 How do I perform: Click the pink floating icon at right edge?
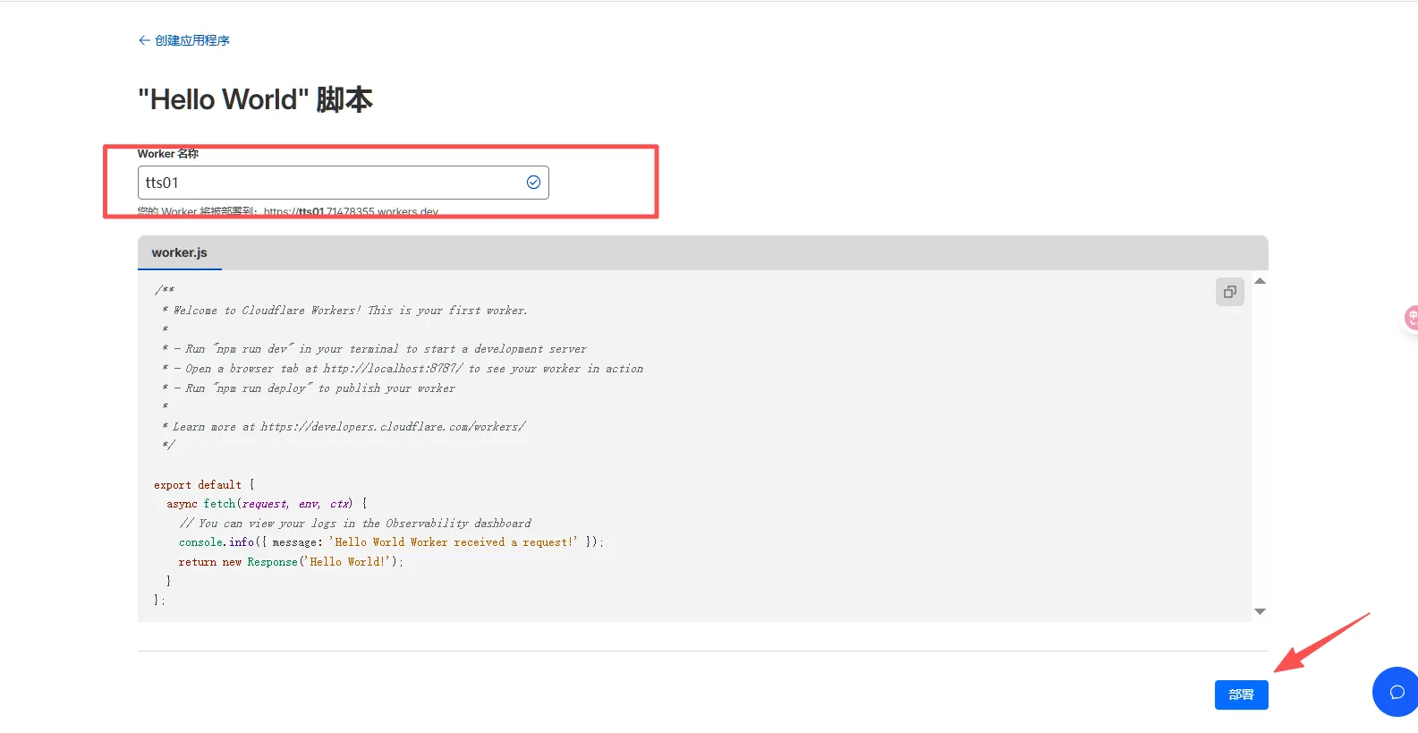pos(1411,318)
